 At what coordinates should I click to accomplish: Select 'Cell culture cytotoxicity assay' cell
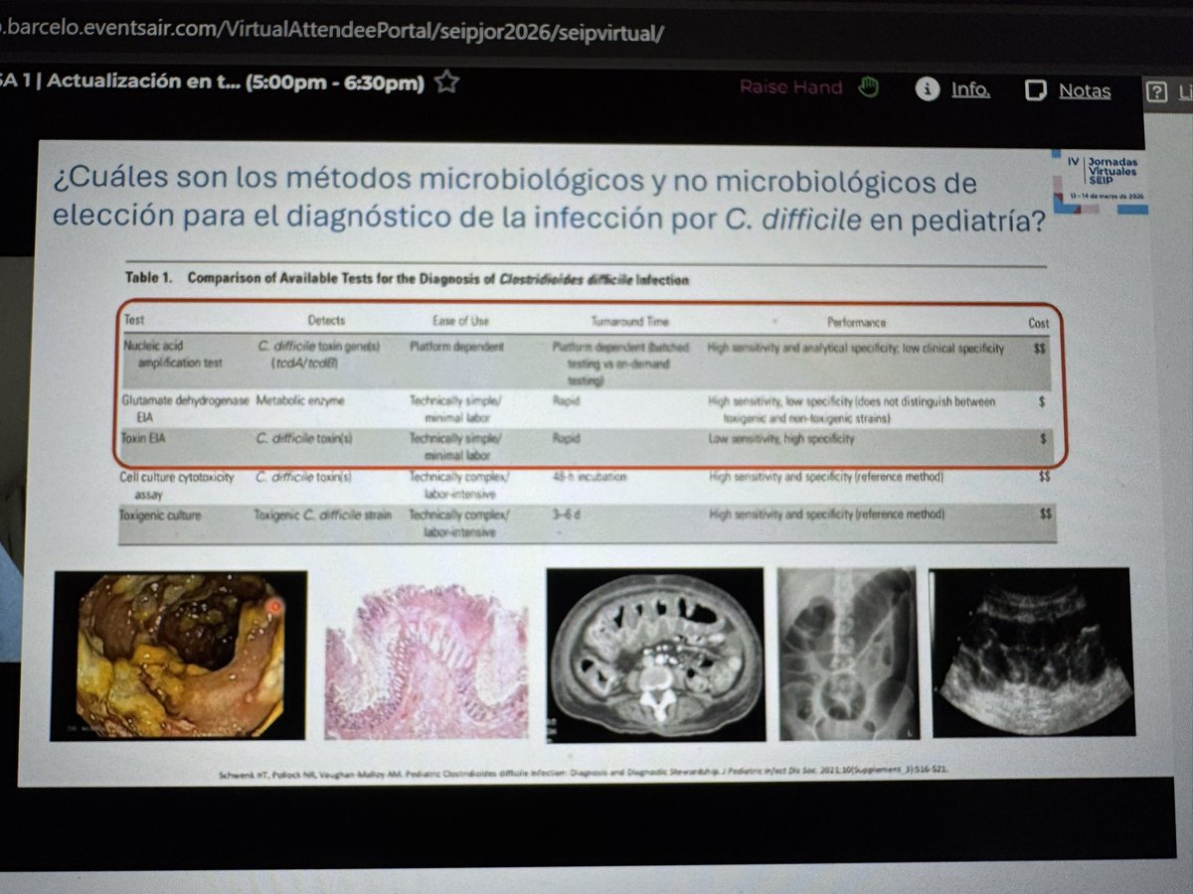[179, 485]
